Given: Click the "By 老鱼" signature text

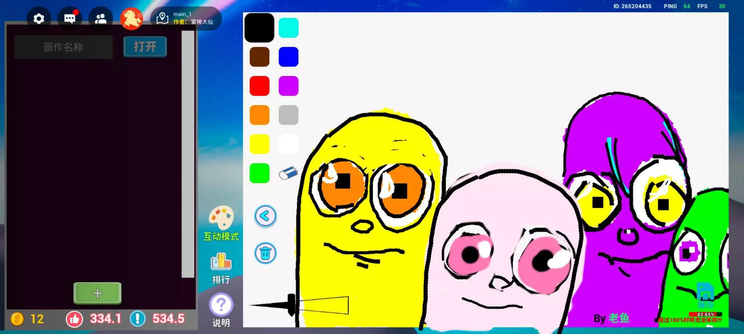Looking at the screenshot, I should click(x=611, y=318).
